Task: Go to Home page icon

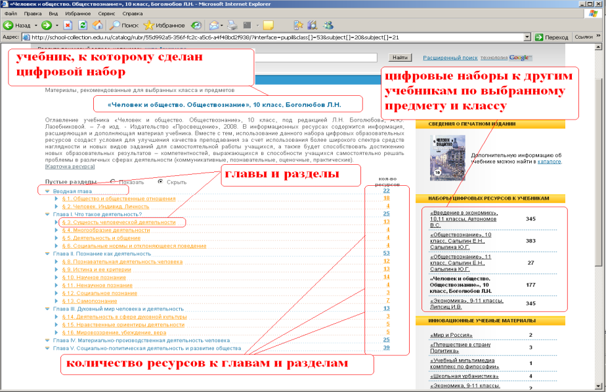Action: [98, 26]
